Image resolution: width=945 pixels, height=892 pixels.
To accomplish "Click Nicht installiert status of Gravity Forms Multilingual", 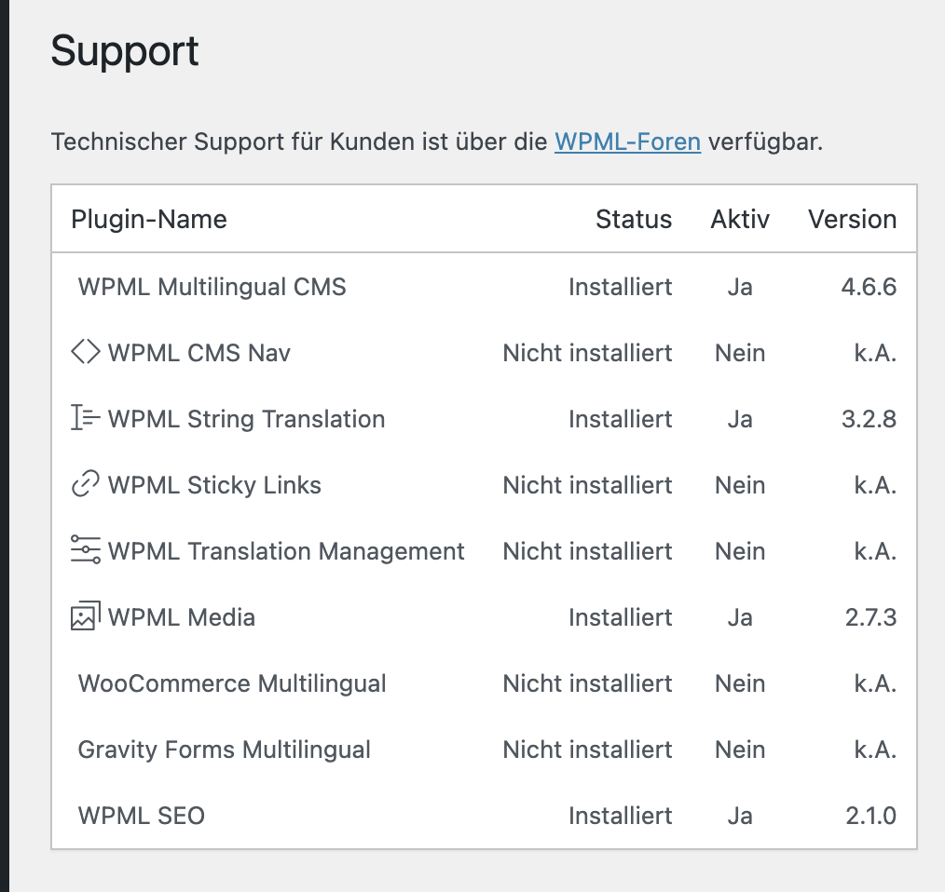I will click(588, 750).
